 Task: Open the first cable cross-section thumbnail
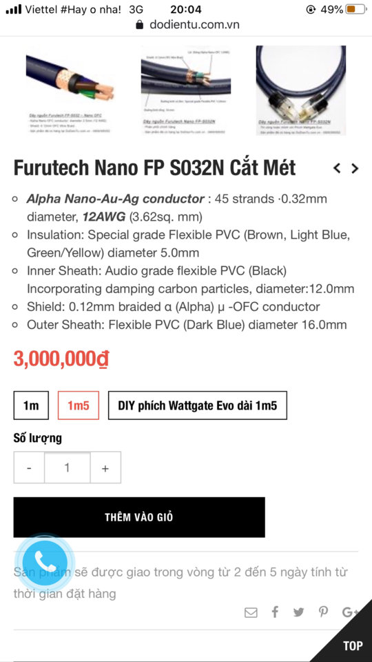70,90
